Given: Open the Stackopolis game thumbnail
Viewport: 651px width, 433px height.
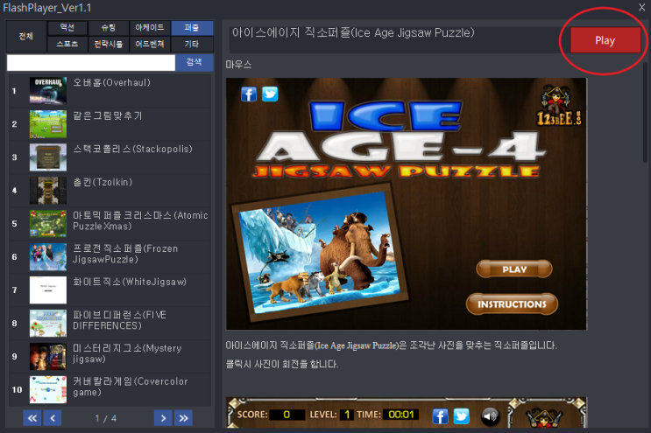Looking at the screenshot, I should 48,157.
